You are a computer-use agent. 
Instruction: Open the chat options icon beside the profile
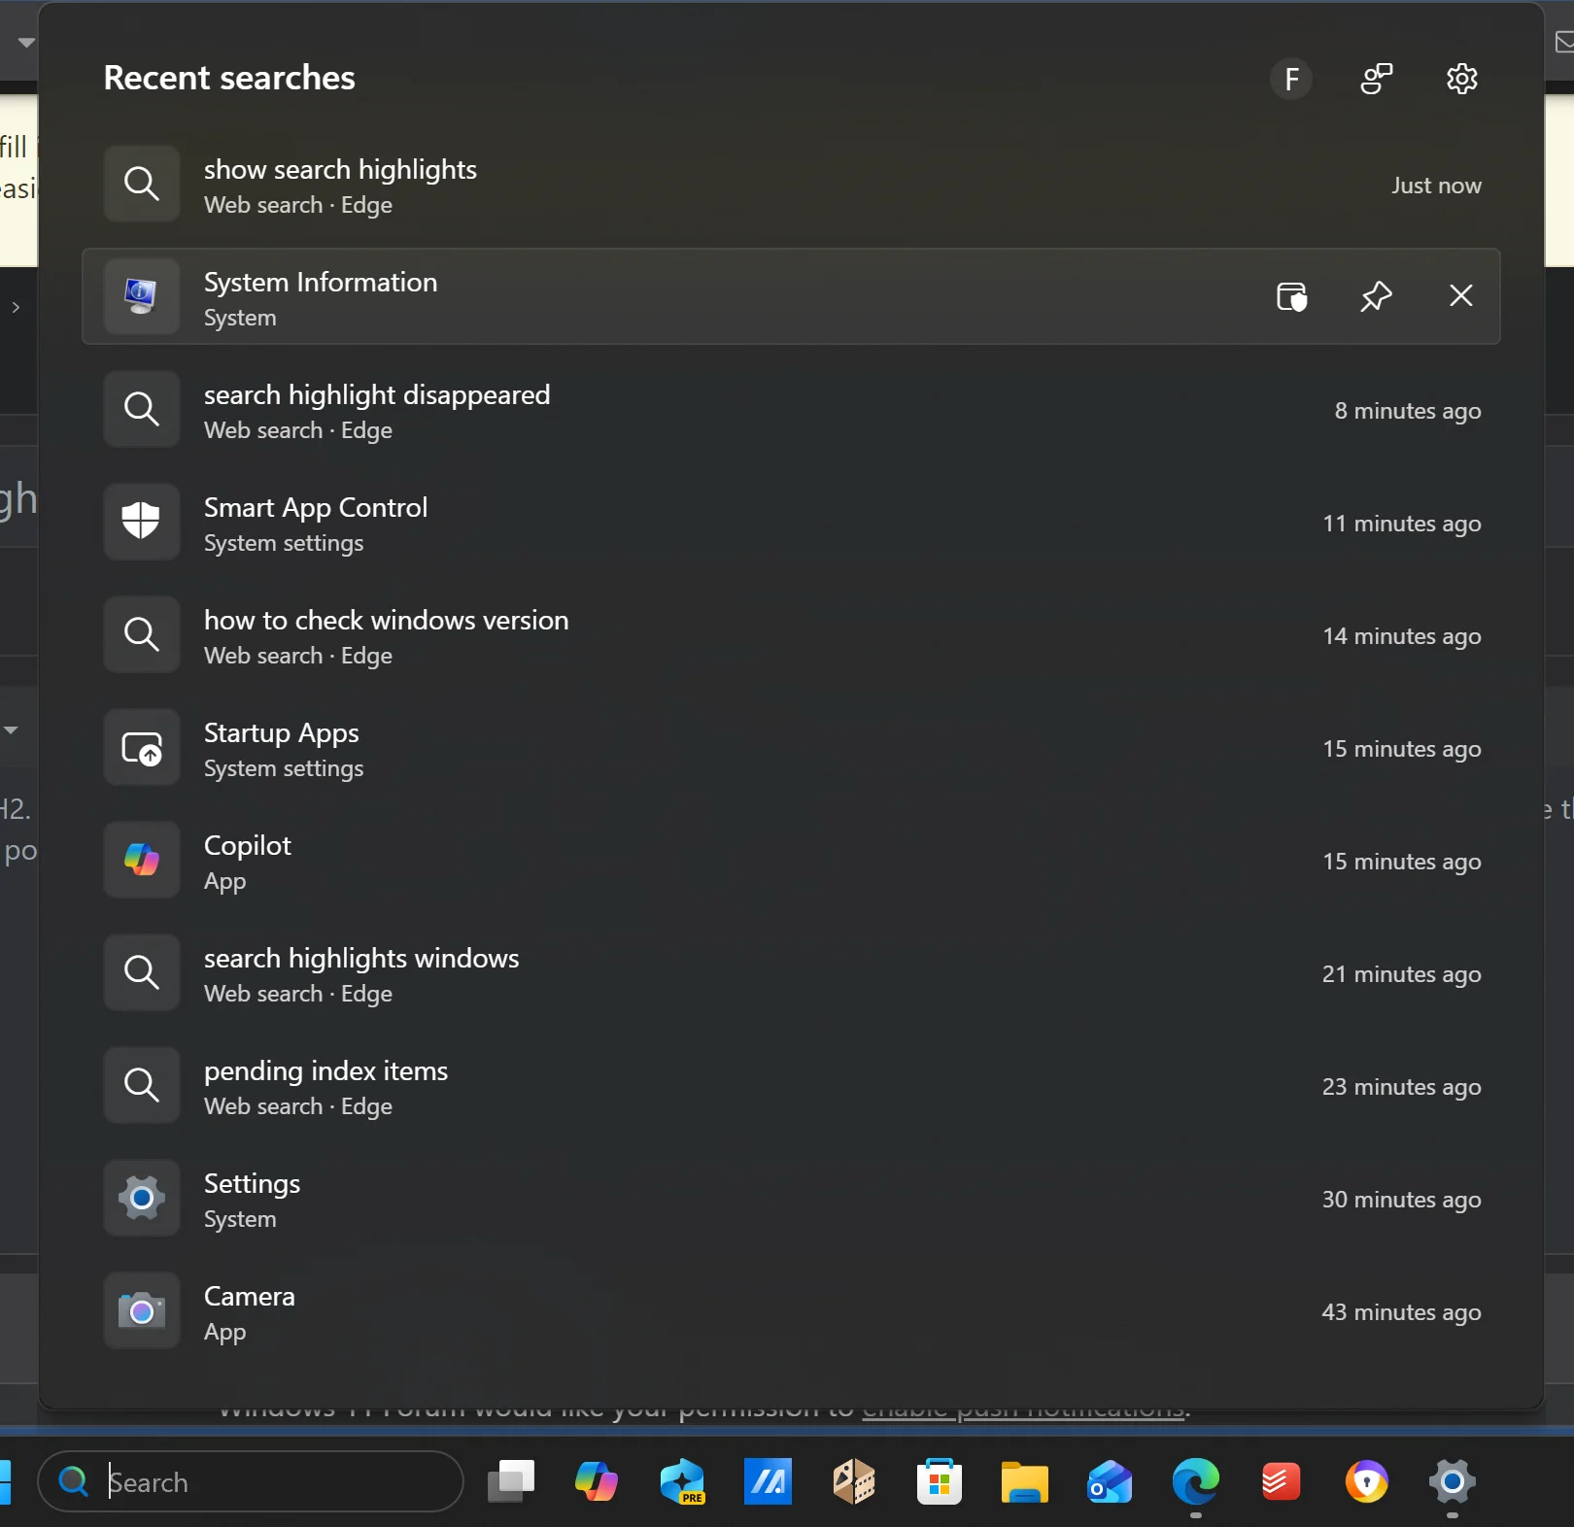(1376, 79)
